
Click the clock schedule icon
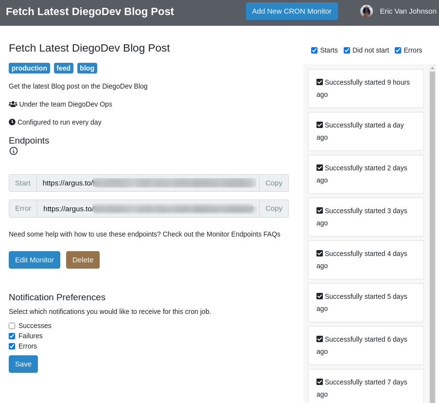12,122
